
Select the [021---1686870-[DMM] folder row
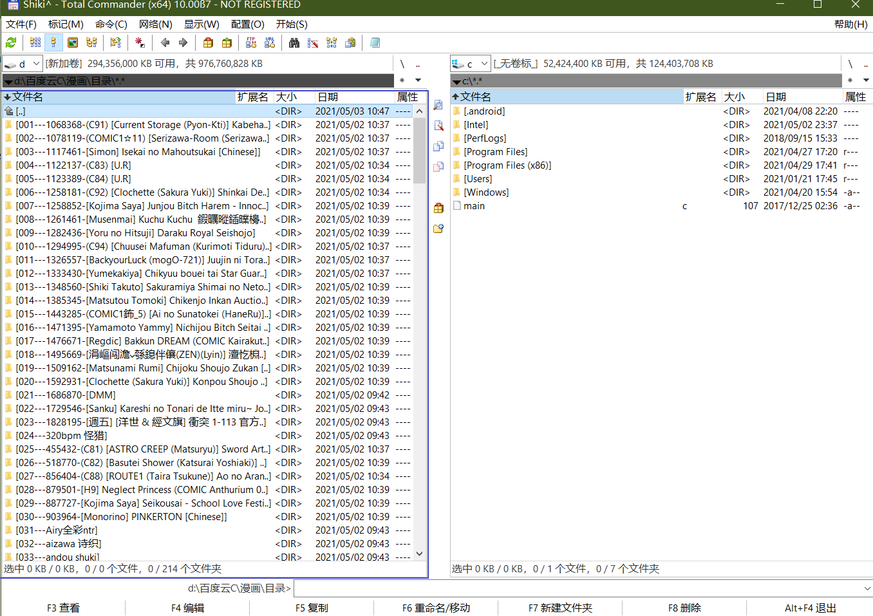[208, 395]
